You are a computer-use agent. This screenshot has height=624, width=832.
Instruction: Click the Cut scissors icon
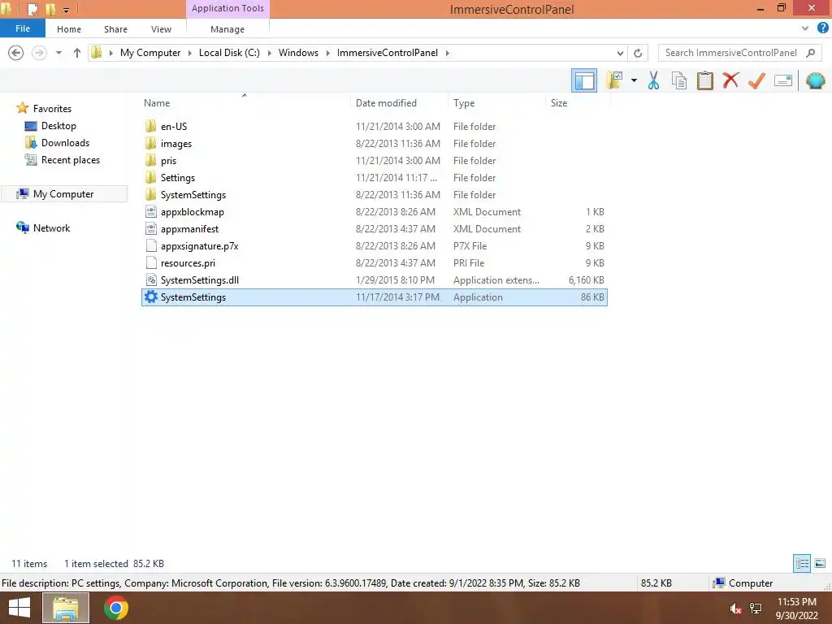(x=653, y=80)
